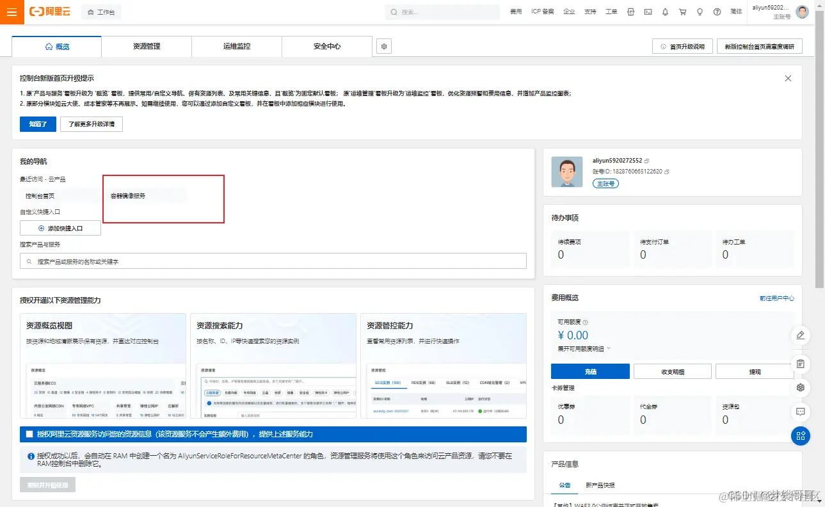Open the 支持 top bar menu
The height and width of the screenshot is (507, 825).
point(590,12)
